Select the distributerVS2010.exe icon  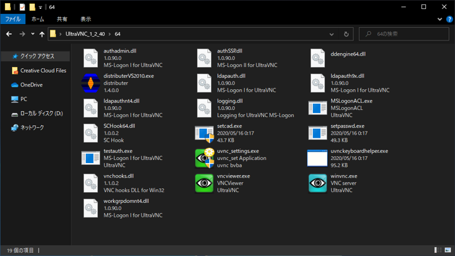pyautogui.click(x=90, y=83)
